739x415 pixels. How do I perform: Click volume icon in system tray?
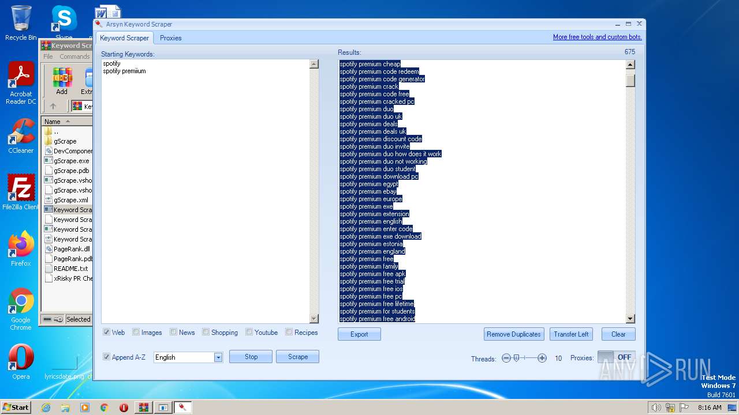(x=656, y=408)
